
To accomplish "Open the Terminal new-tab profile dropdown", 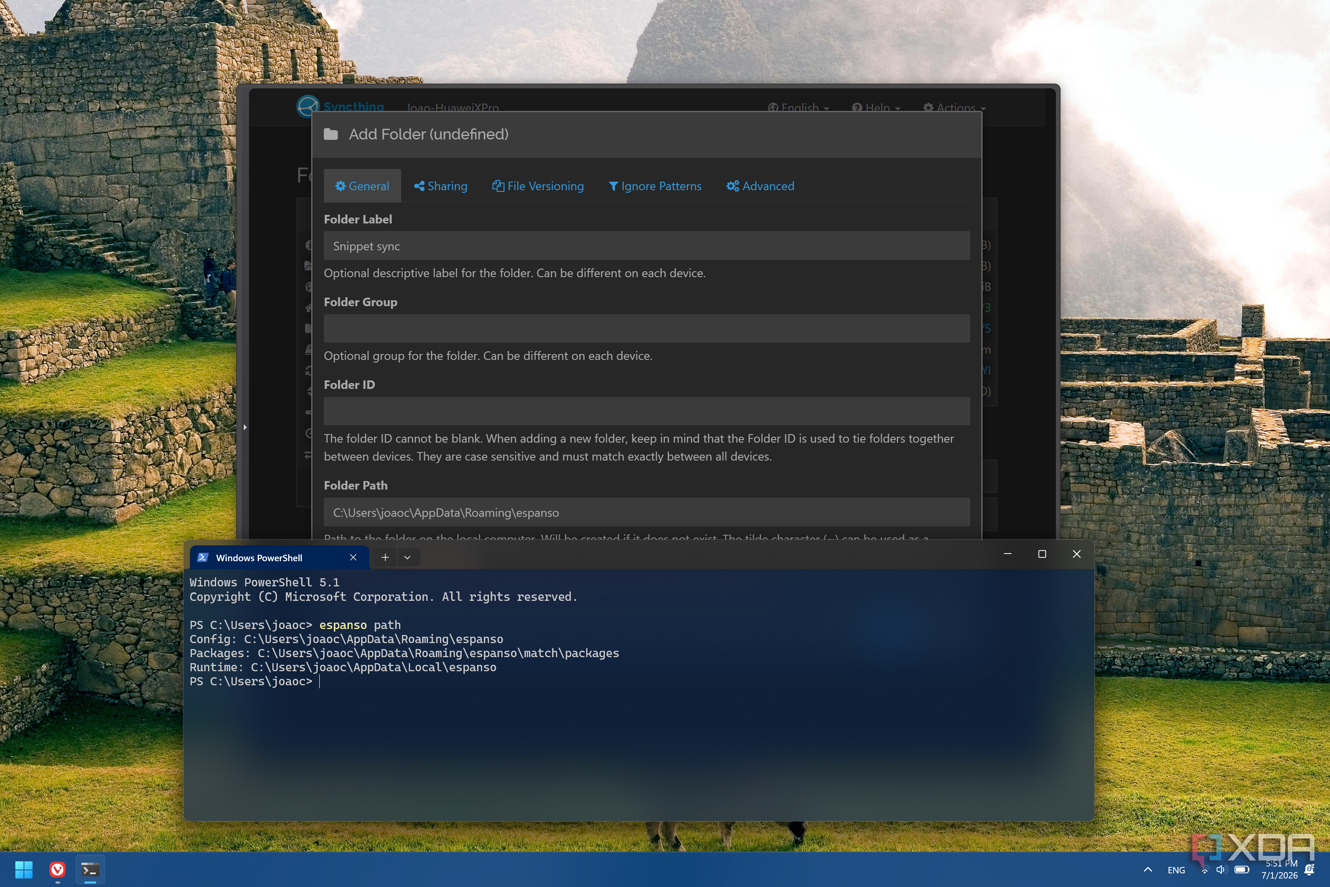I will tap(407, 557).
